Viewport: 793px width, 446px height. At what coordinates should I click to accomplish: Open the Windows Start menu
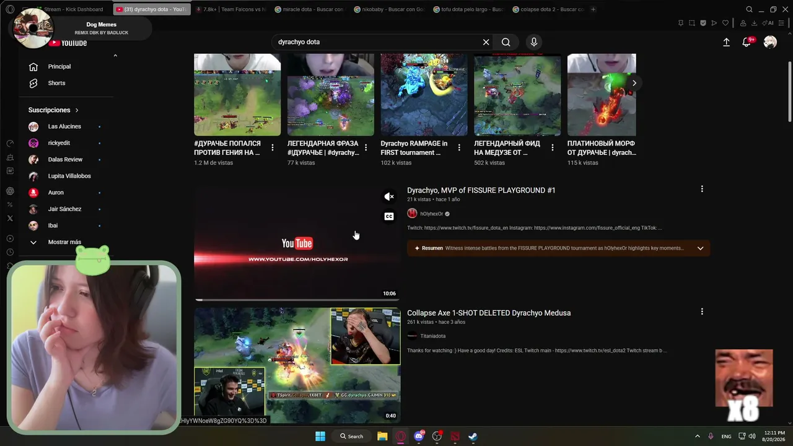coord(320,436)
